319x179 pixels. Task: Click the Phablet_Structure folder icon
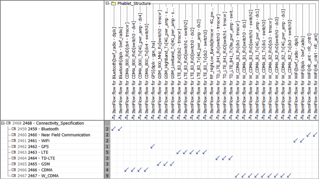click(x=113, y=3)
